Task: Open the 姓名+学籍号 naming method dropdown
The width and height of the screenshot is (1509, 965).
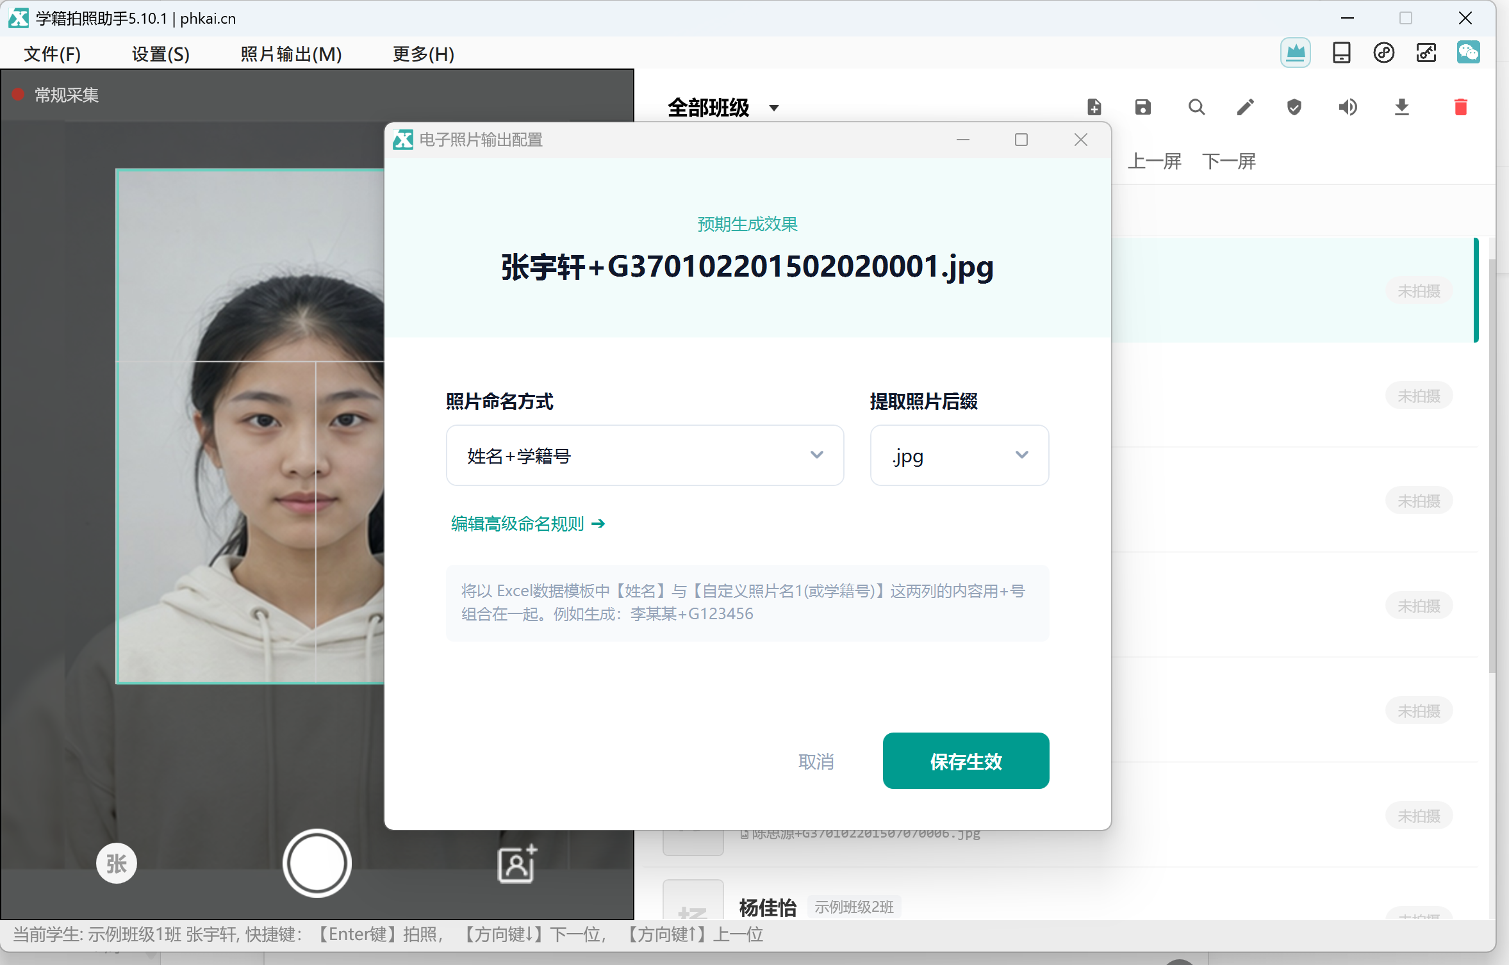Action: [645, 455]
